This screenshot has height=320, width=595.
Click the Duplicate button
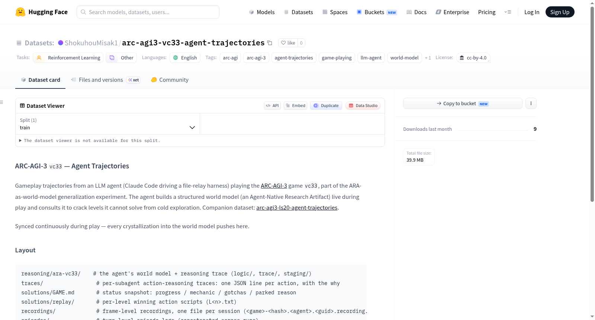coord(326,106)
